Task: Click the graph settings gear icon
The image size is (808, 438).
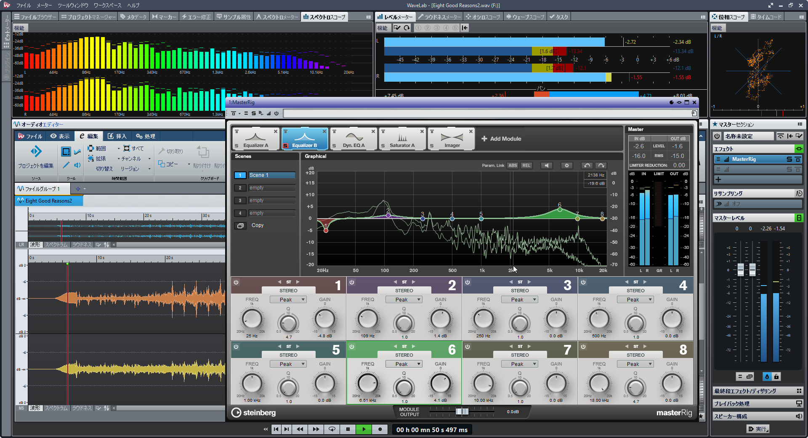Action: click(567, 166)
